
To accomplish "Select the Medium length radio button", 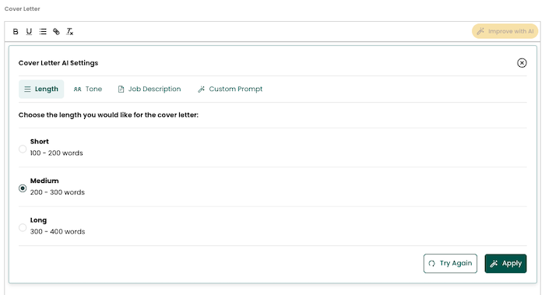I will pos(23,188).
